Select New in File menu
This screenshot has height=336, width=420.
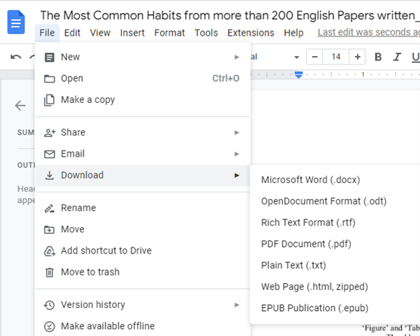pos(143,58)
